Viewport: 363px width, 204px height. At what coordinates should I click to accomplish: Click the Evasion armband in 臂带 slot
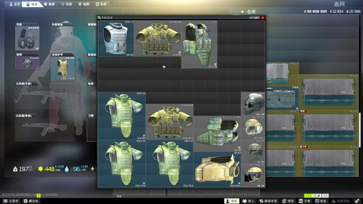pyautogui.click(x=27, y=63)
